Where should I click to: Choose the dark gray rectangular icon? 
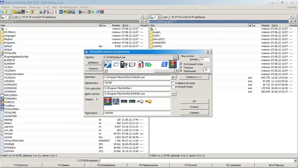point(124,101)
